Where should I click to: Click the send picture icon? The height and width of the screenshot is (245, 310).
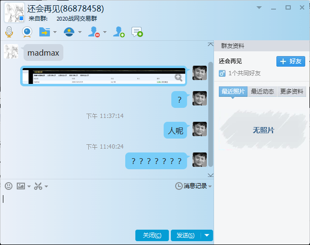point(21,186)
